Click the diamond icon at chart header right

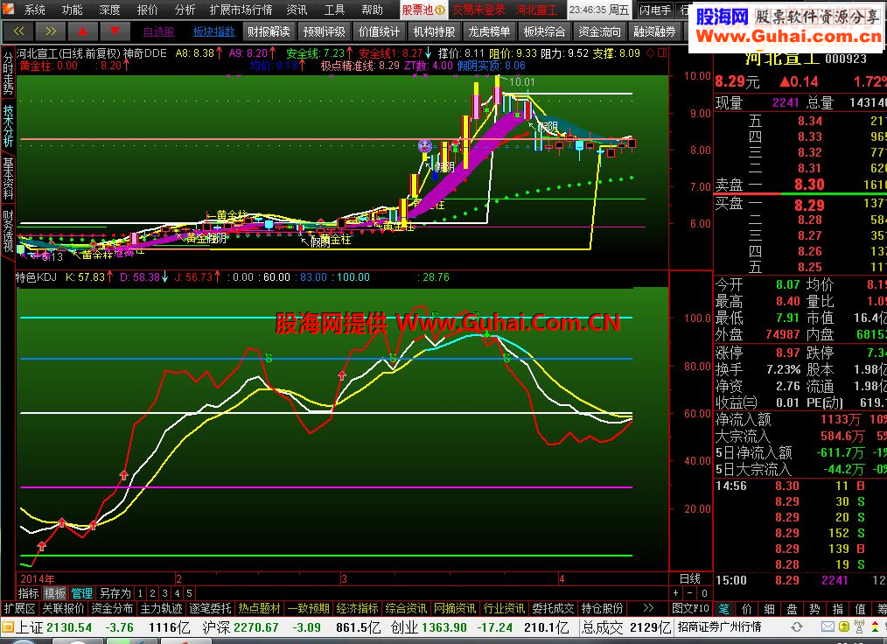(x=651, y=53)
